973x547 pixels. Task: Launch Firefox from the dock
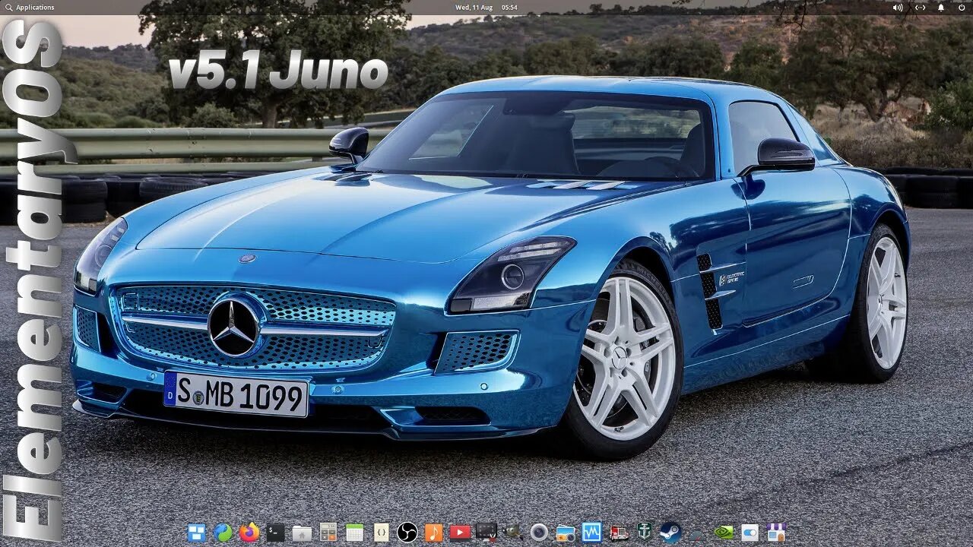[249, 533]
